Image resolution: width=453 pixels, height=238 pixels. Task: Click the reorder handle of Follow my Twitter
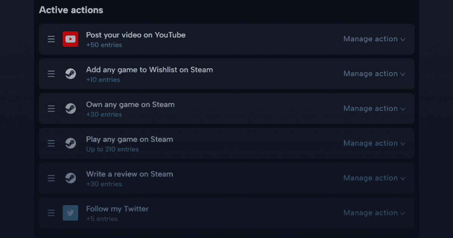(51, 213)
